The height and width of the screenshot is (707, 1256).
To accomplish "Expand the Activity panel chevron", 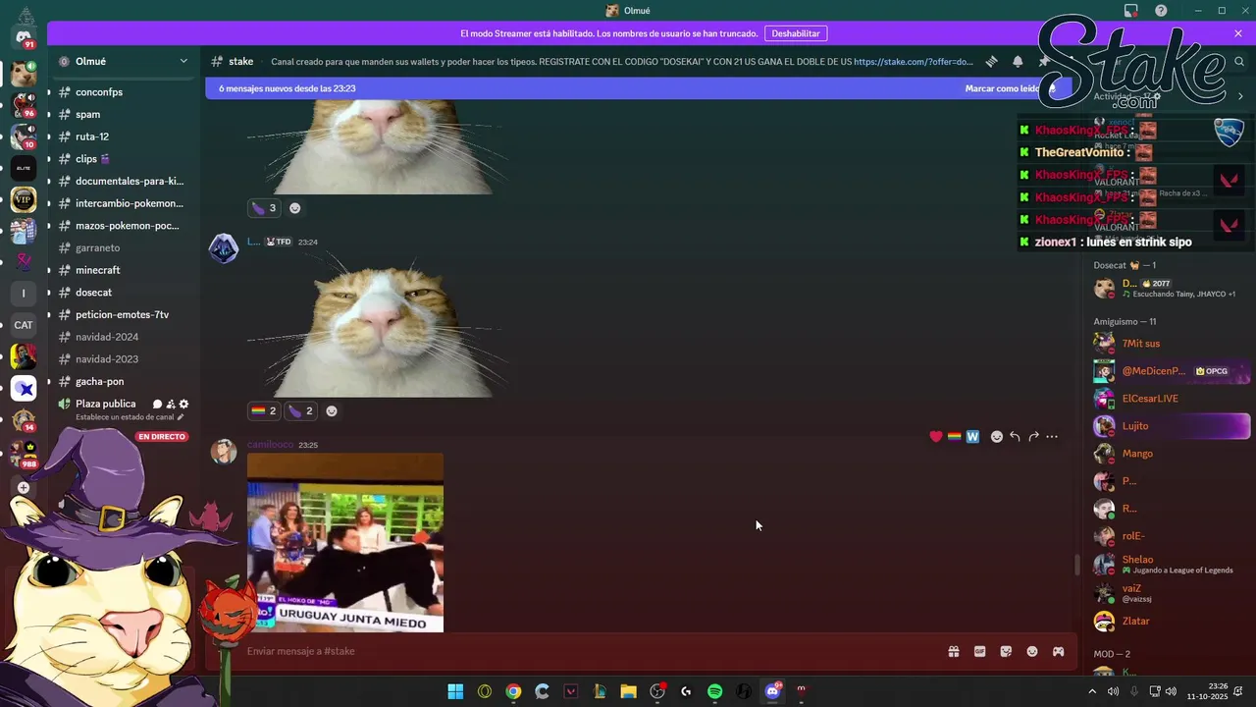I will [1240, 96].
